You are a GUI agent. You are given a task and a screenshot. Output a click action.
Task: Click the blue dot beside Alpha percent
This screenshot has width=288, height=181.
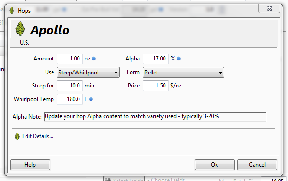click(178, 59)
